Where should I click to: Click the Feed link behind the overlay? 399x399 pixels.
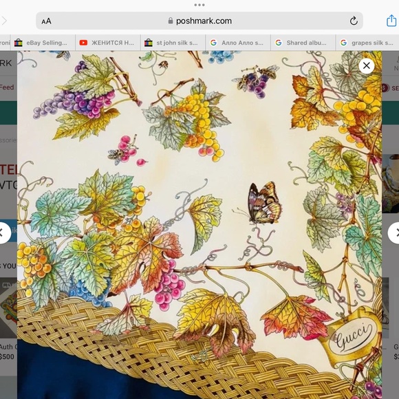(x=7, y=87)
